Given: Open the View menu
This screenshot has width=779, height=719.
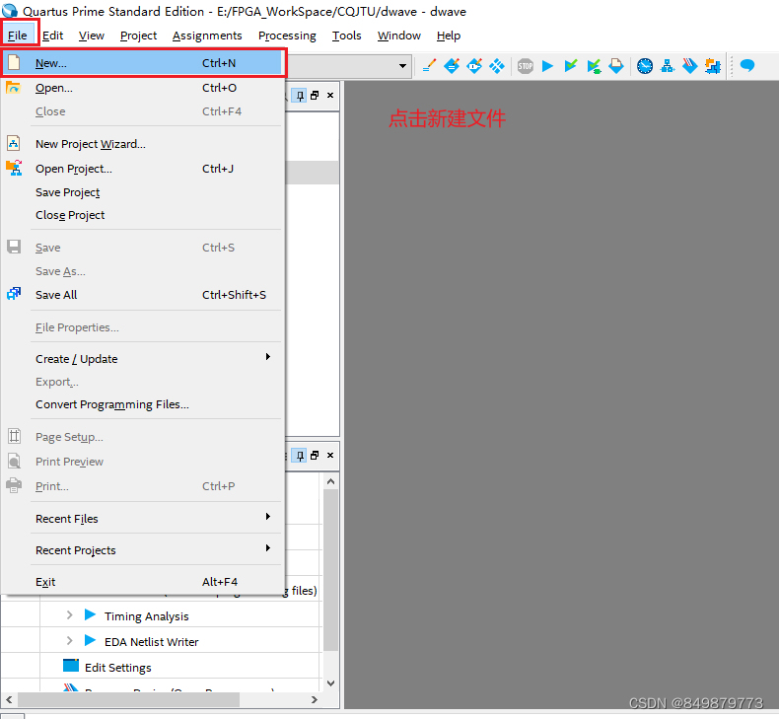Looking at the screenshot, I should [92, 36].
